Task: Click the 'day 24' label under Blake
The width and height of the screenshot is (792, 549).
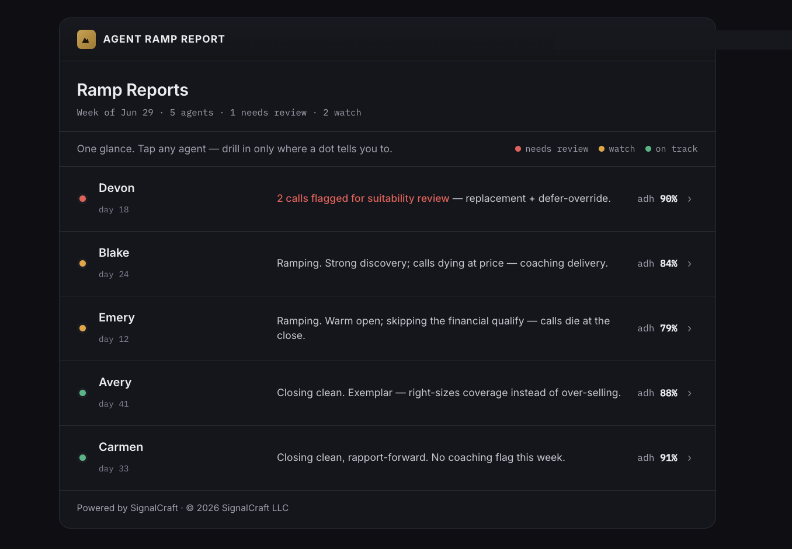Action: click(114, 274)
